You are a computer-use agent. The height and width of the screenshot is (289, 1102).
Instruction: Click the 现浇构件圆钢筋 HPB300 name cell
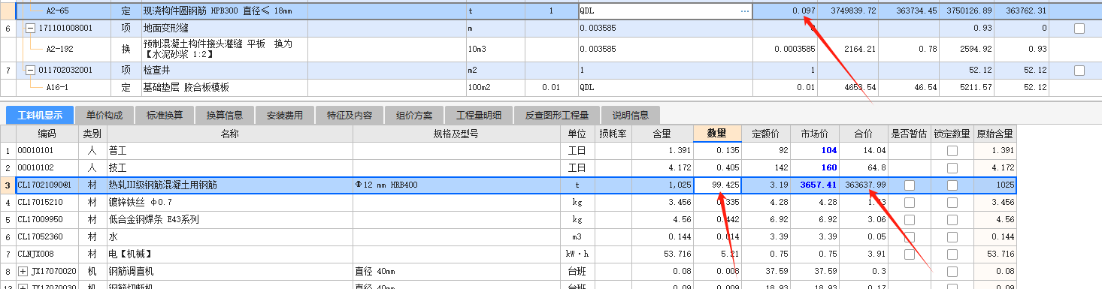(224, 11)
